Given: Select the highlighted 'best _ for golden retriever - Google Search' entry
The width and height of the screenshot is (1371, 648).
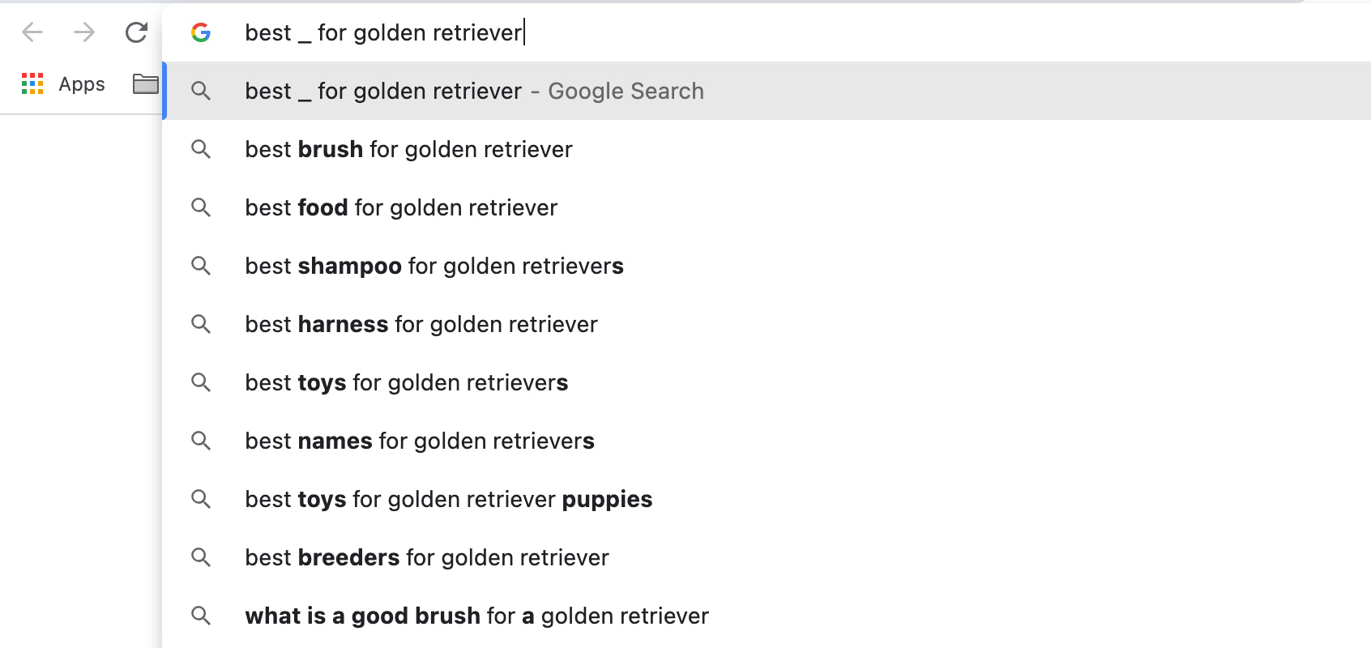Looking at the screenshot, I should (474, 91).
